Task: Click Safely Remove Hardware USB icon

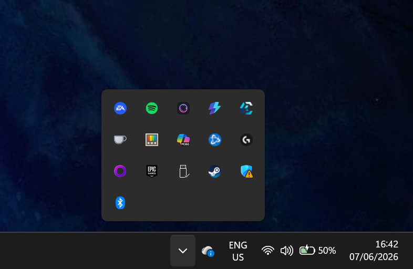Action: point(184,171)
